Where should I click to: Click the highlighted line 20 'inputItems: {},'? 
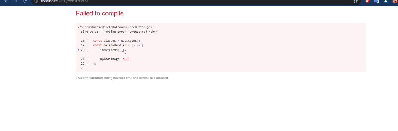click(x=113, y=50)
